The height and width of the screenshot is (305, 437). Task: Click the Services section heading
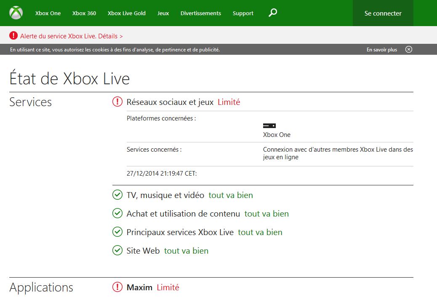click(x=30, y=102)
